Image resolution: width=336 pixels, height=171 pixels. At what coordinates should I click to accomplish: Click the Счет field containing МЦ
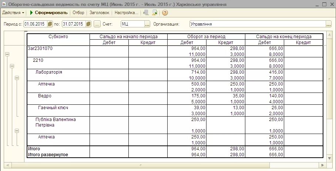pyautogui.click(x=132, y=24)
